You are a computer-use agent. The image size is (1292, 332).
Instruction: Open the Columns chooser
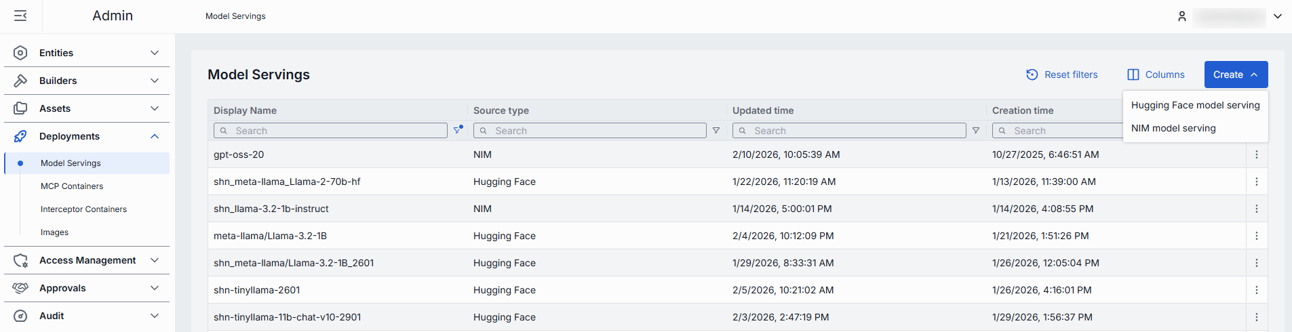click(x=1156, y=75)
